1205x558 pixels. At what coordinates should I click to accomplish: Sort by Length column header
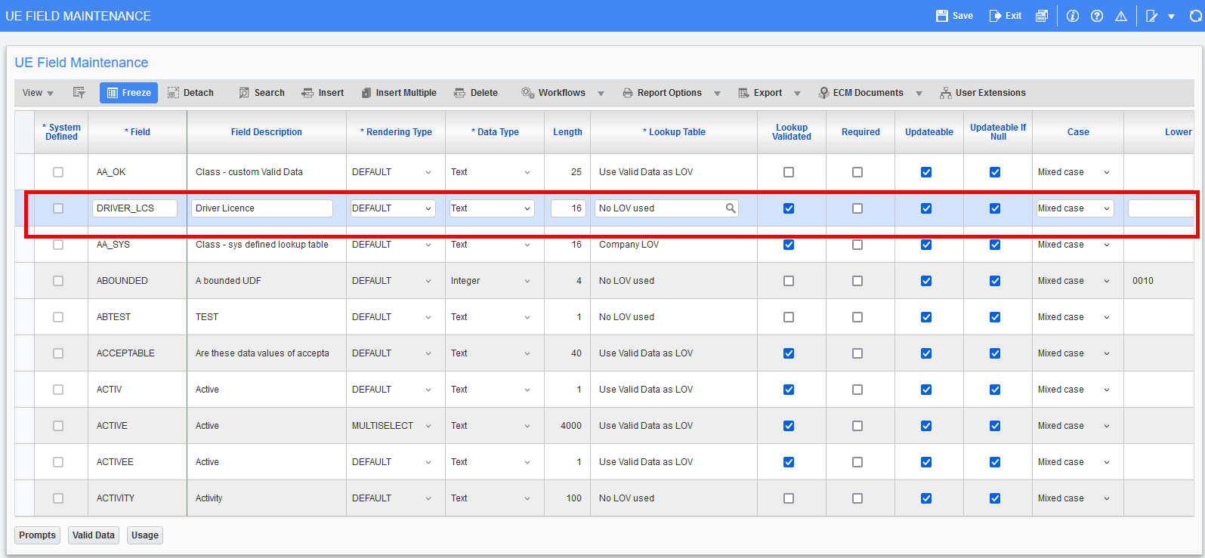click(x=567, y=132)
